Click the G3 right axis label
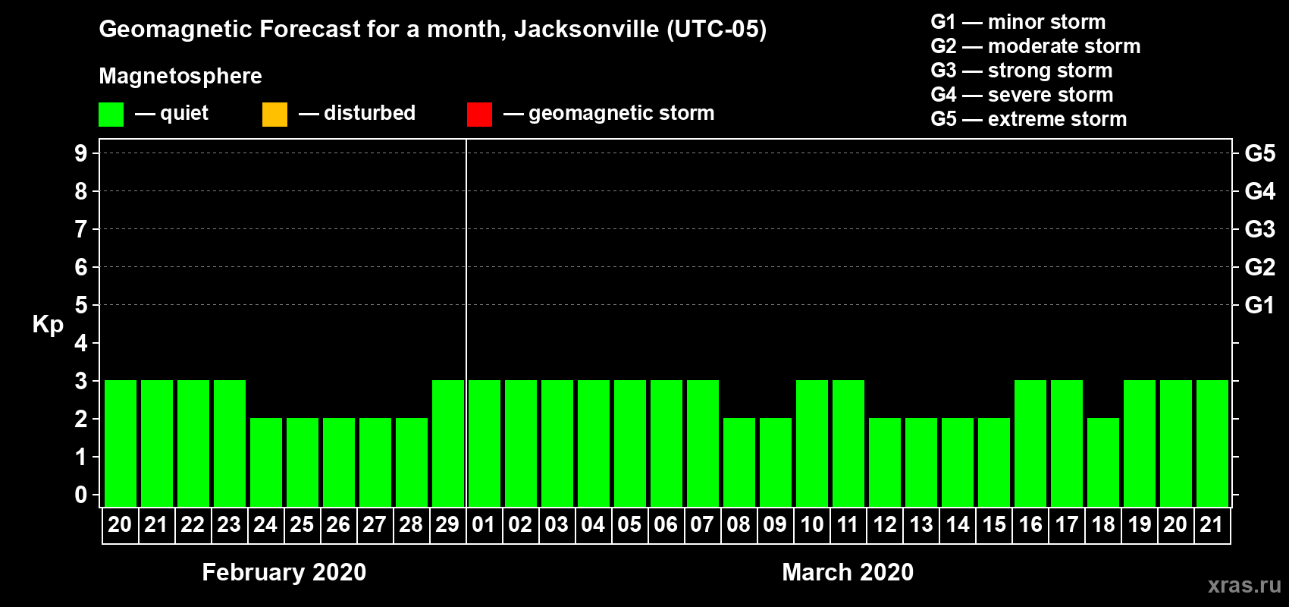Image resolution: width=1289 pixels, height=607 pixels. pyautogui.click(x=1260, y=229)
